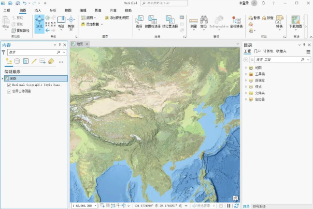Click the 定位 (Locate) binoculars icon

[204, 22]
